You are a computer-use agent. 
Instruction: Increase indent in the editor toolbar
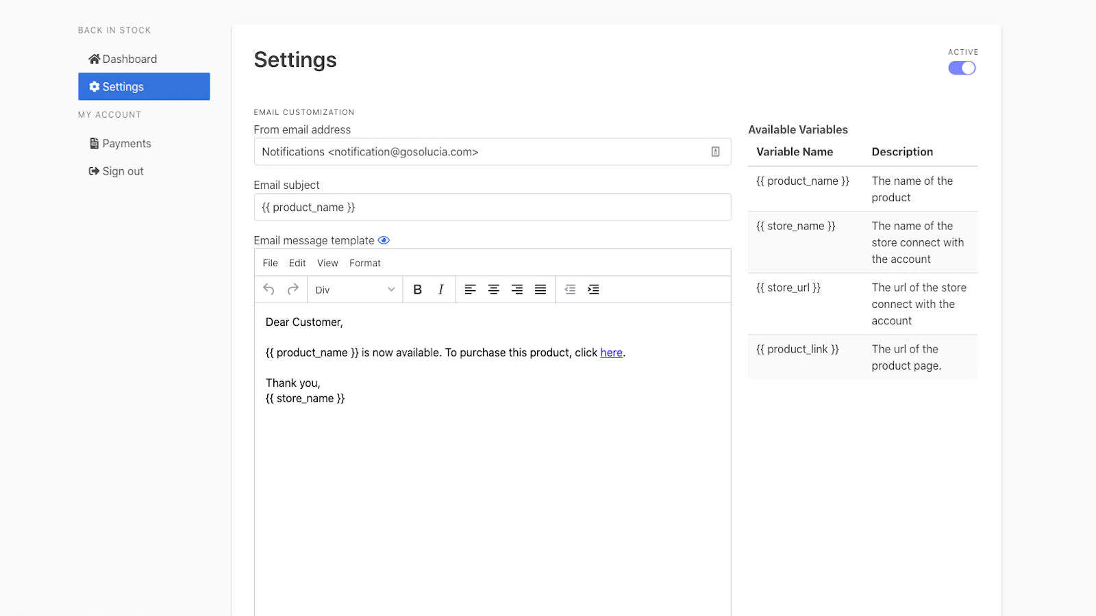tap(593, 290)
